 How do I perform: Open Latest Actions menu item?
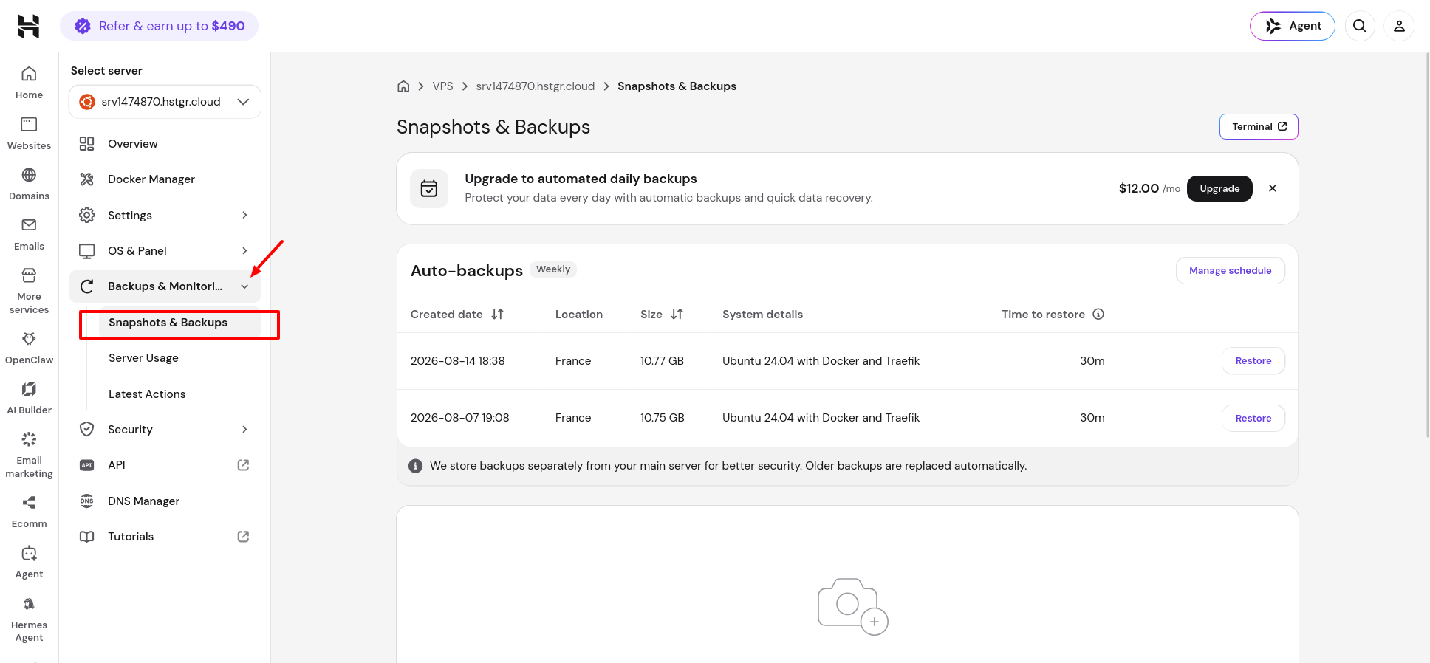click(x=179, y=394)
